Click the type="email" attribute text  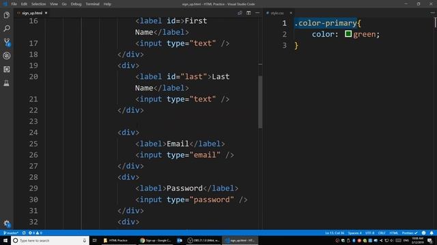click(x=194, y=155)
